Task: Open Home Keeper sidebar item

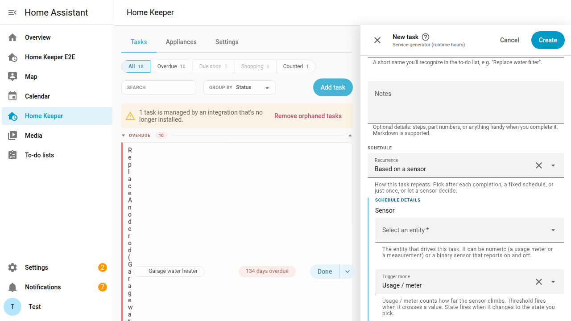Action: [57, 116]
